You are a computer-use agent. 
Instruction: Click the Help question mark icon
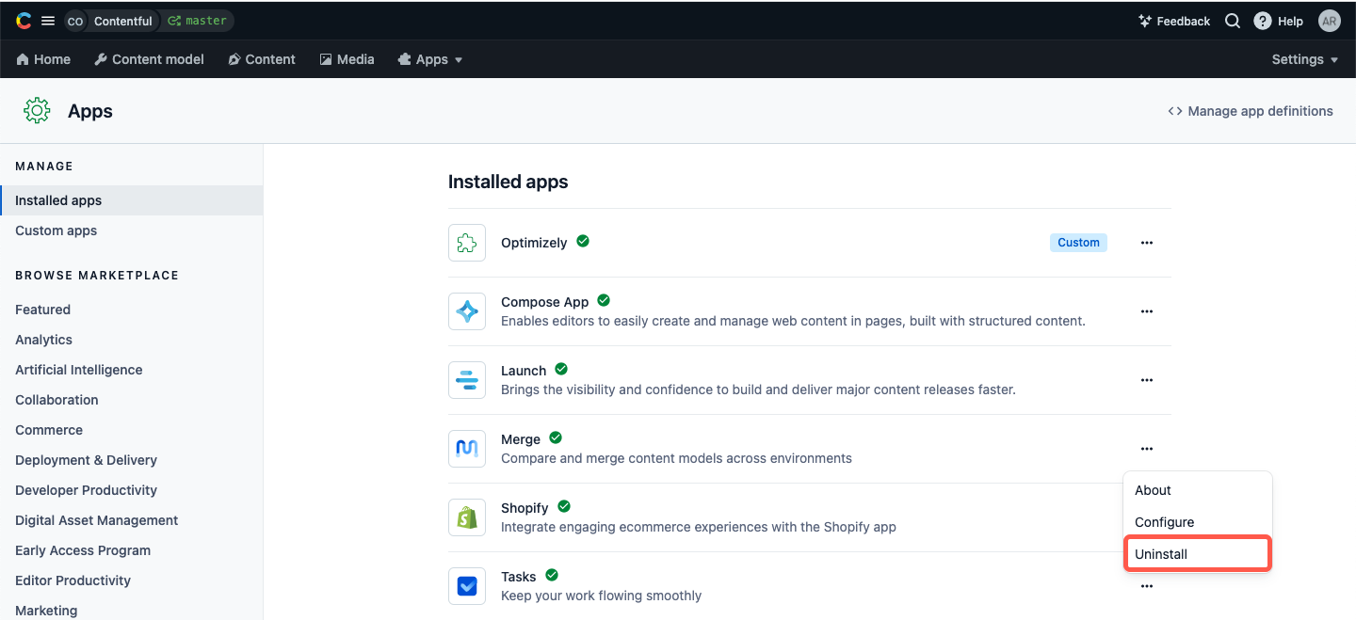click(x=1263, y=21)
